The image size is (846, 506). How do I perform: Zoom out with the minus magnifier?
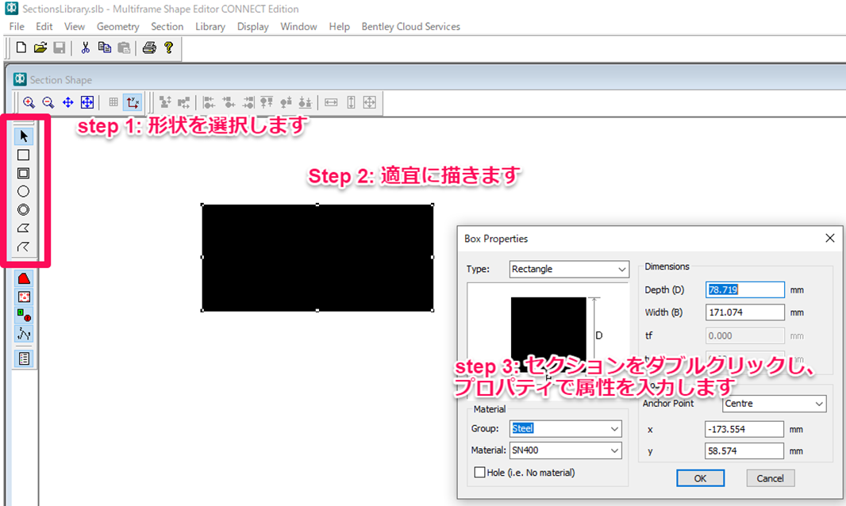click(x=48, y=102)
